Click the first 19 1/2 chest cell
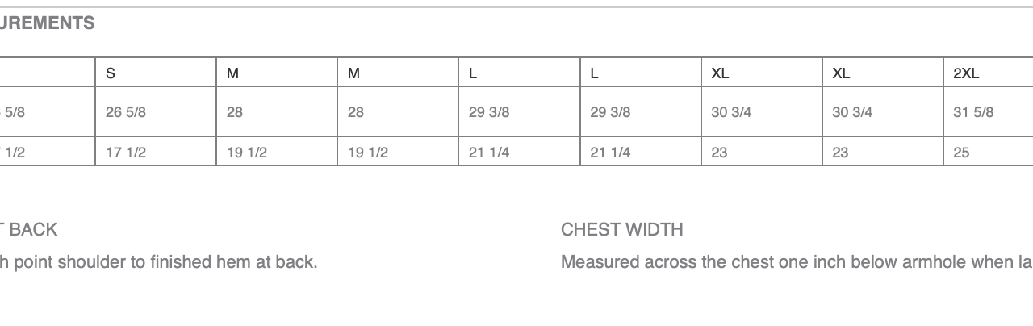 (277, 152)
